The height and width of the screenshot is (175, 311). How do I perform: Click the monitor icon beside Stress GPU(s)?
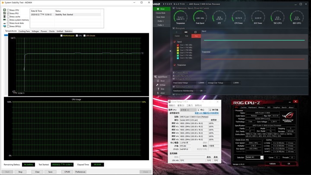click(5, 26)
